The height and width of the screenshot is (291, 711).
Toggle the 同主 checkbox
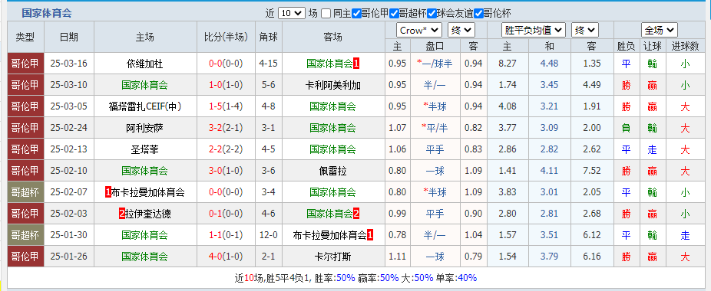[x=326, y=14]
